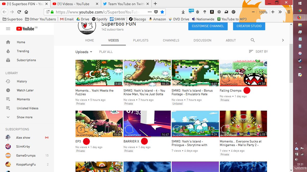Click the Sort By icon
This screenshot has width=307, height=172.
pos(251,51)
